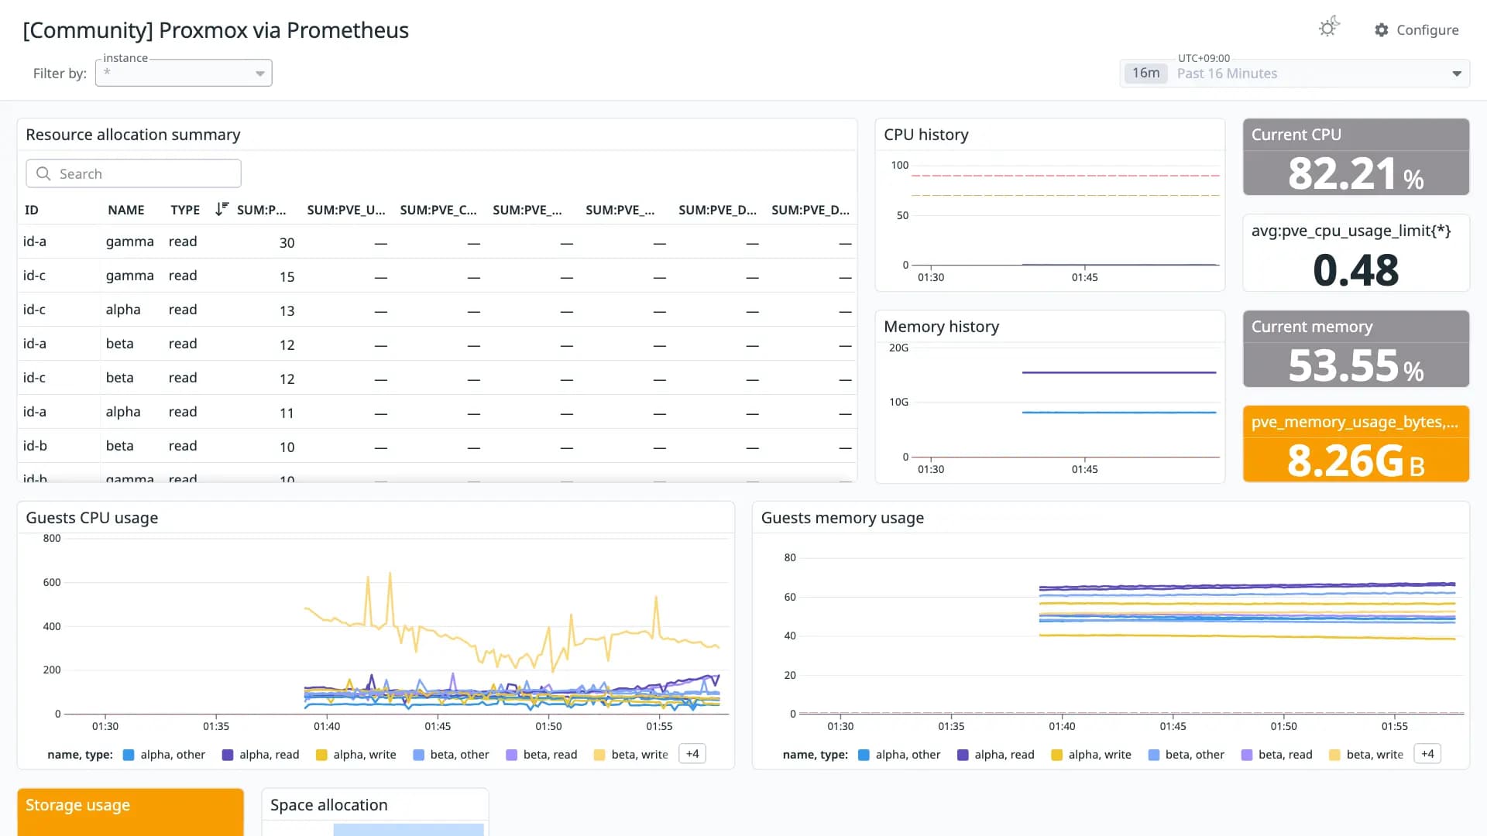Sort by the SUM:P... column header
This screenshot has width=1487, height=836.
click(x=261, y=210)
